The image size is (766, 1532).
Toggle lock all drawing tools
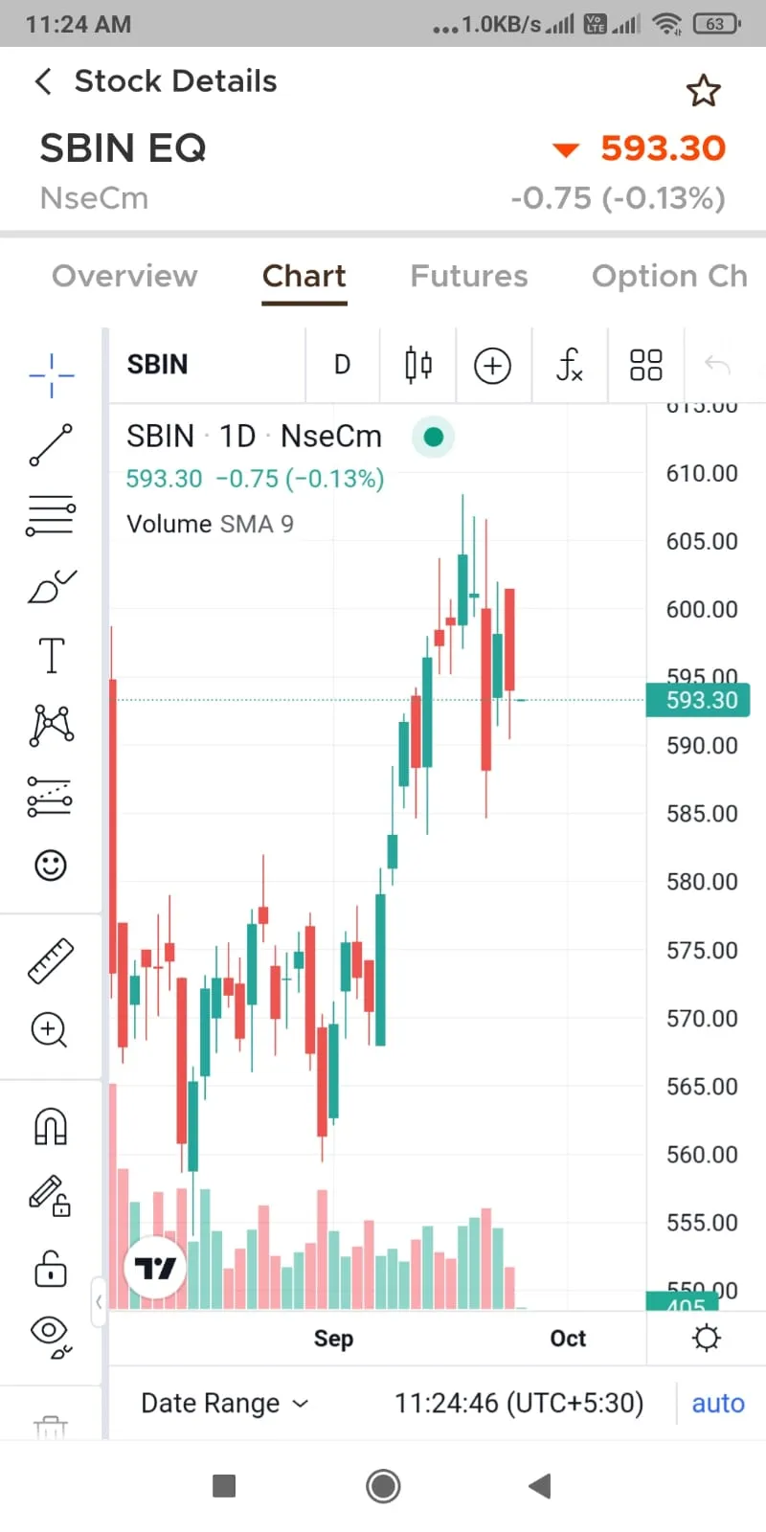[51, 1268]
